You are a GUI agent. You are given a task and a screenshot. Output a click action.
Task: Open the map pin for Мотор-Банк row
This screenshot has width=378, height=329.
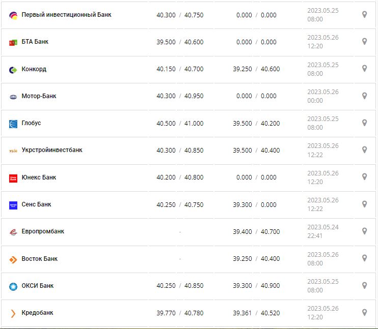coord(364,96)
